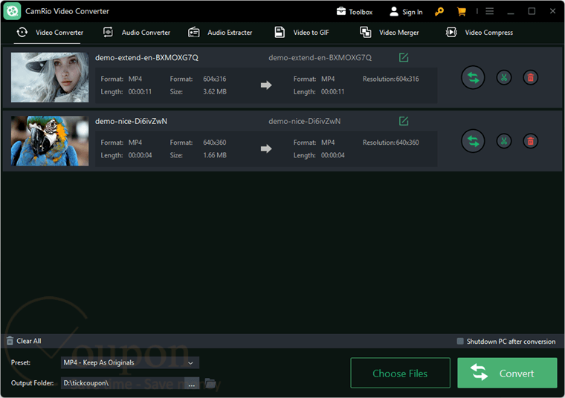The height and width of the screenshot is (398, 565).
Task: Convert the demo-nice-Di6ivZwN video only
Action: pos(473,141)
